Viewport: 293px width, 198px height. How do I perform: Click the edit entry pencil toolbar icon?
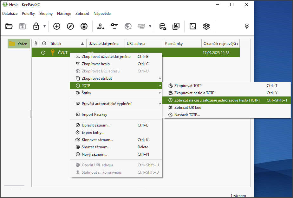point(70,26)
